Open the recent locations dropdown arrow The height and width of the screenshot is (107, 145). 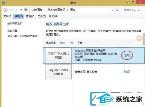17,10
